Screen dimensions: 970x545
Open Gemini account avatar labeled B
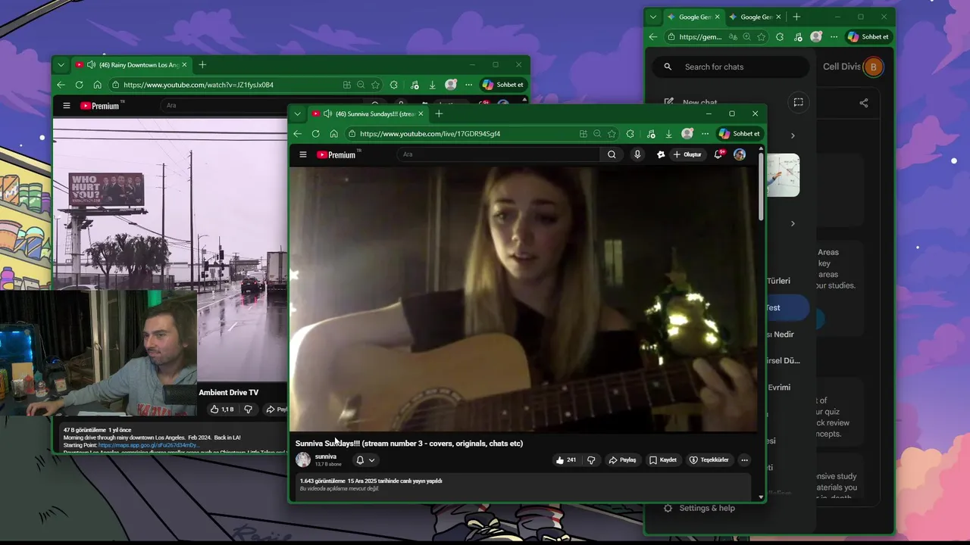[x=873, y=67]
